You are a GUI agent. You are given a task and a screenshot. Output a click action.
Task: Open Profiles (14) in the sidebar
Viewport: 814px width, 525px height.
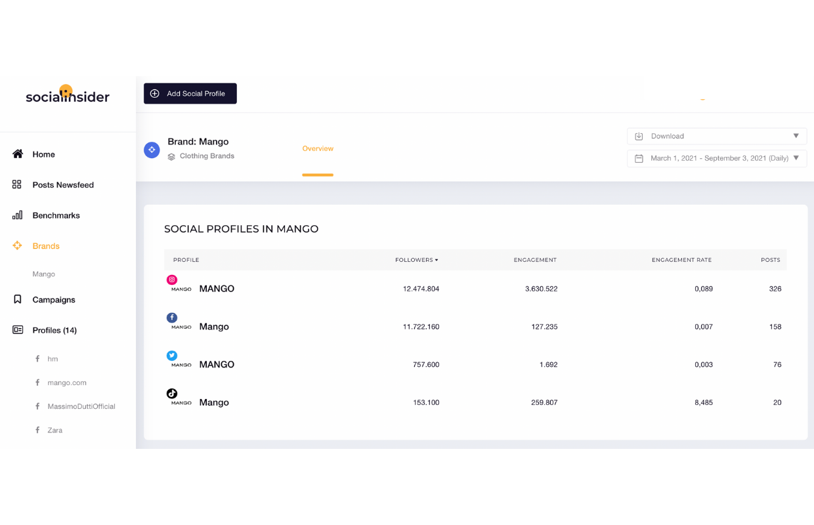click(54, 330)
